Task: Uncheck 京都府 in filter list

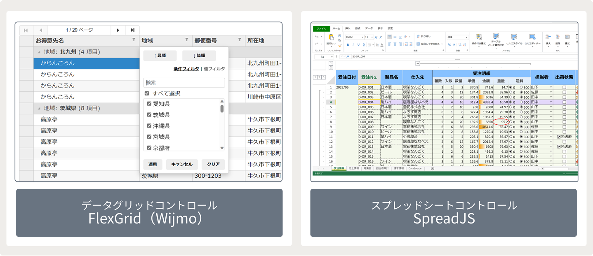Action: pos(149,147)
